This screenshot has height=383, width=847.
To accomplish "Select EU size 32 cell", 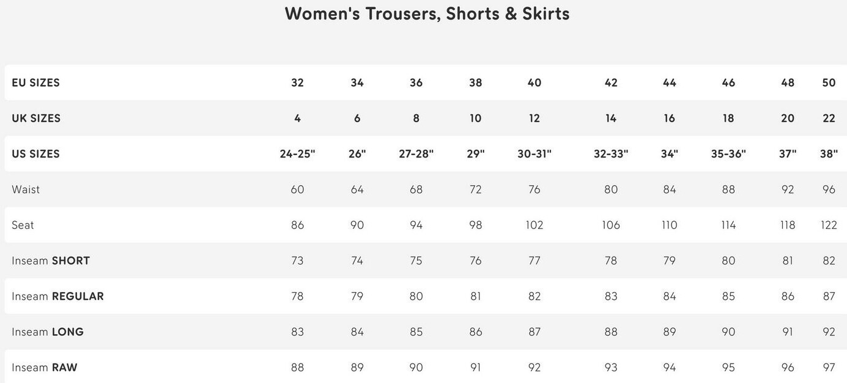I will click(297, 82).
